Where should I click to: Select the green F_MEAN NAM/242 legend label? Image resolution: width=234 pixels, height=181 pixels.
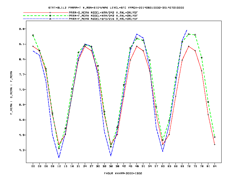coord(103,16)
